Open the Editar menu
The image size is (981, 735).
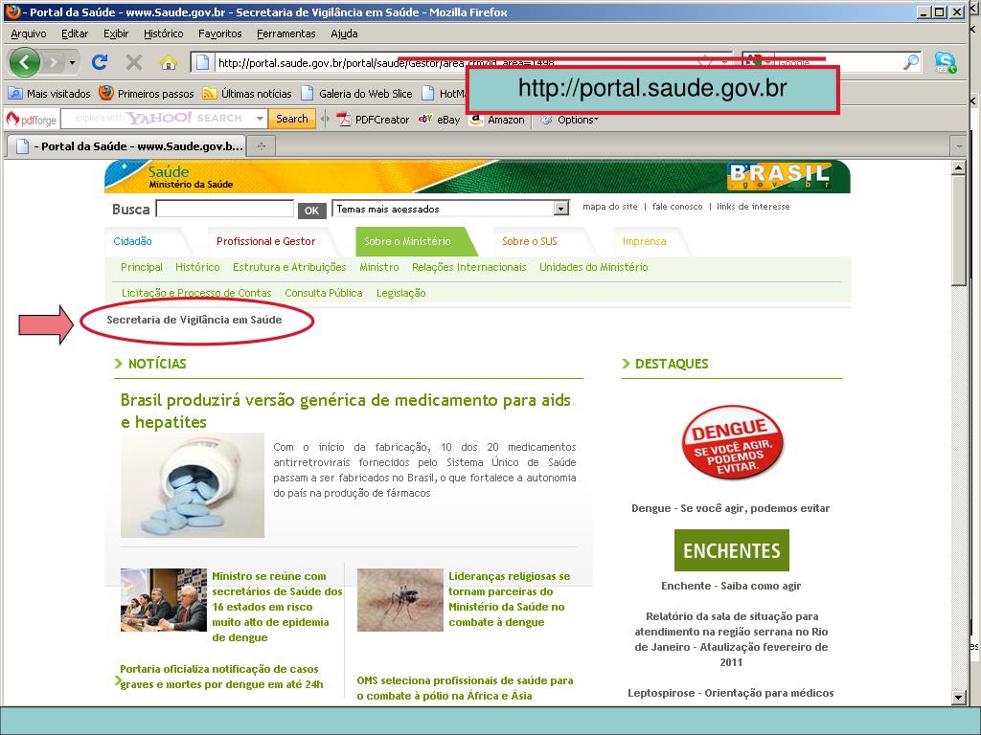(x=75, y=33)
